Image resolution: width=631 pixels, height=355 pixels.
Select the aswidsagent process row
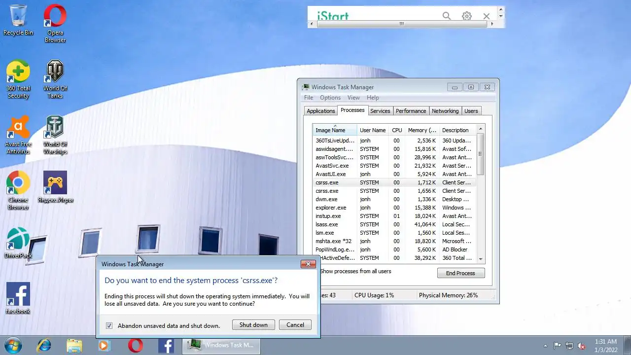tap(394, 149)
